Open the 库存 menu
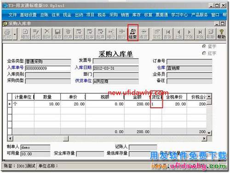The image size is (230, 173). (137, 15)
